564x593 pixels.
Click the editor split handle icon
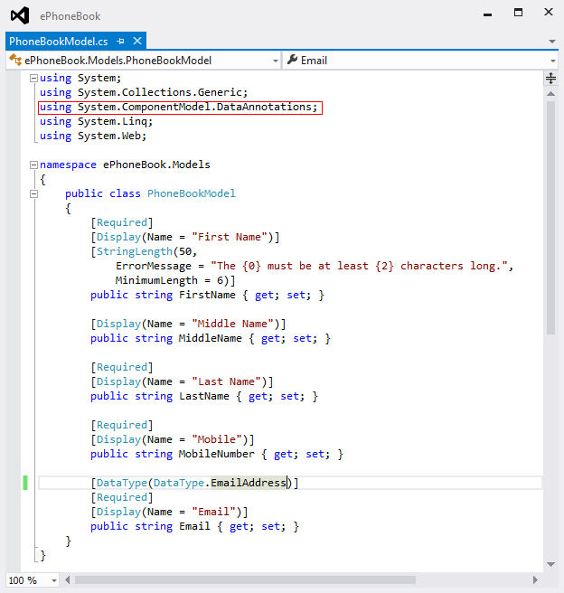coord(550,79)
